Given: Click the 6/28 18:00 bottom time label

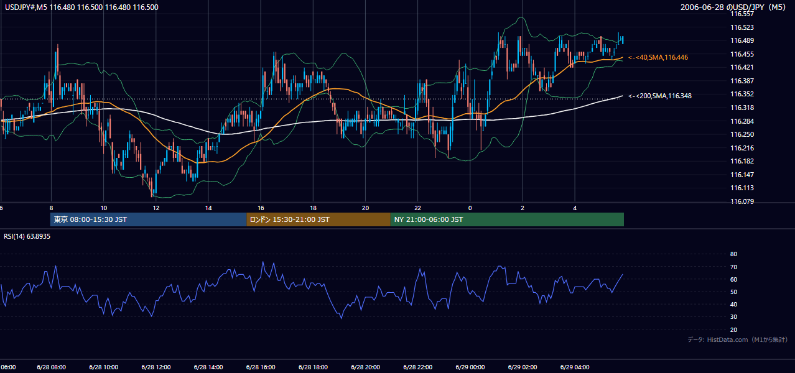Looking at the screenshot, I should (313, 367).
